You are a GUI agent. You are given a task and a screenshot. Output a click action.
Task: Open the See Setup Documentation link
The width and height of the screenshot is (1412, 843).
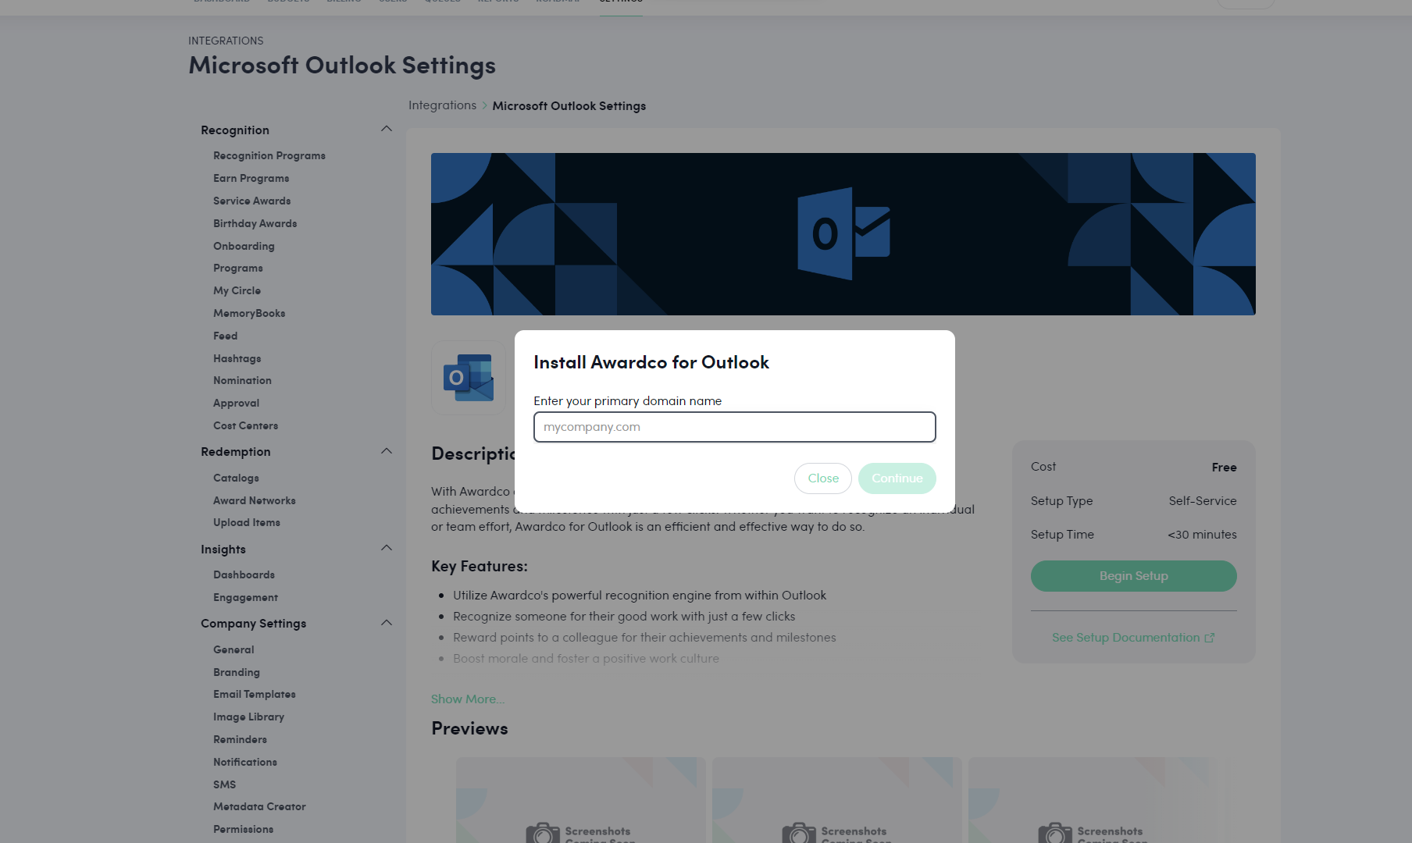(x=1125, y=638)
